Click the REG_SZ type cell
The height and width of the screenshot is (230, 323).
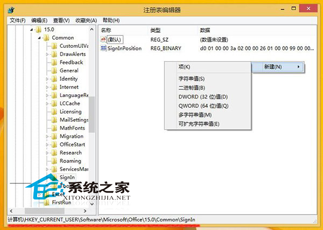pyautogui.click(x=159, y=40)
